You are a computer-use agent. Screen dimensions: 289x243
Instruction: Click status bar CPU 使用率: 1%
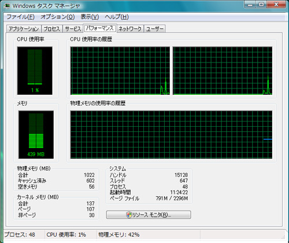pyautogui.click(x=66, y=235)
